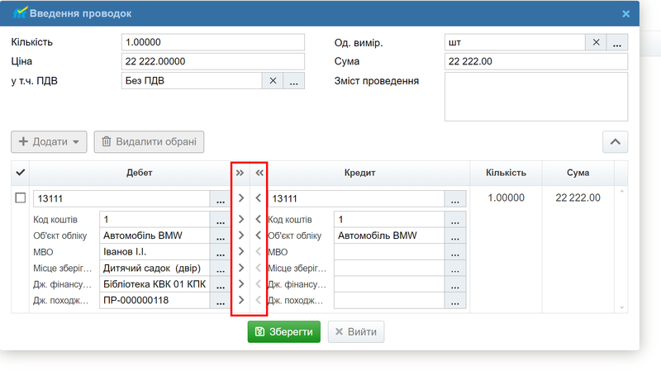
Task: Click the credit account field 13111
Action: [356, 198]
